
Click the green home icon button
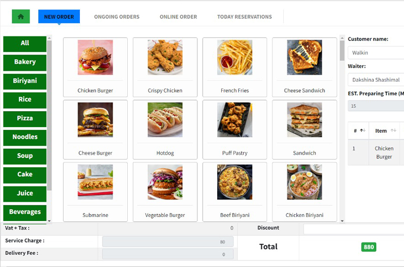(x=21, y=17)
